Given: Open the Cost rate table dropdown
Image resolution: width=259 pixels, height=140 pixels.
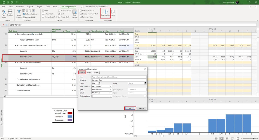Looking at the screenshot, I should pos(111,96).
